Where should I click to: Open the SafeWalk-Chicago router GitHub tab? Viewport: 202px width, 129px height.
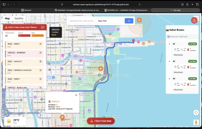click(x=77, y=10)
